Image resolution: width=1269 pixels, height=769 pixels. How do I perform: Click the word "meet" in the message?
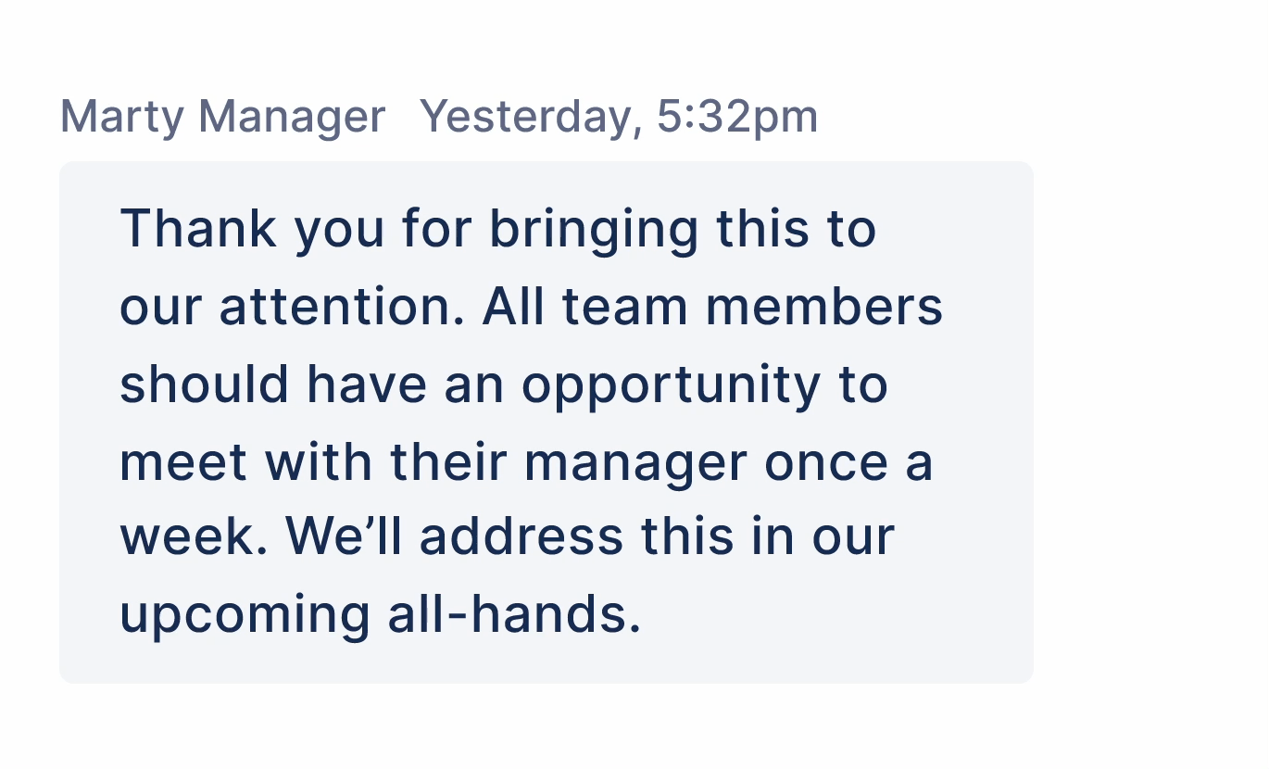[183, 461]
